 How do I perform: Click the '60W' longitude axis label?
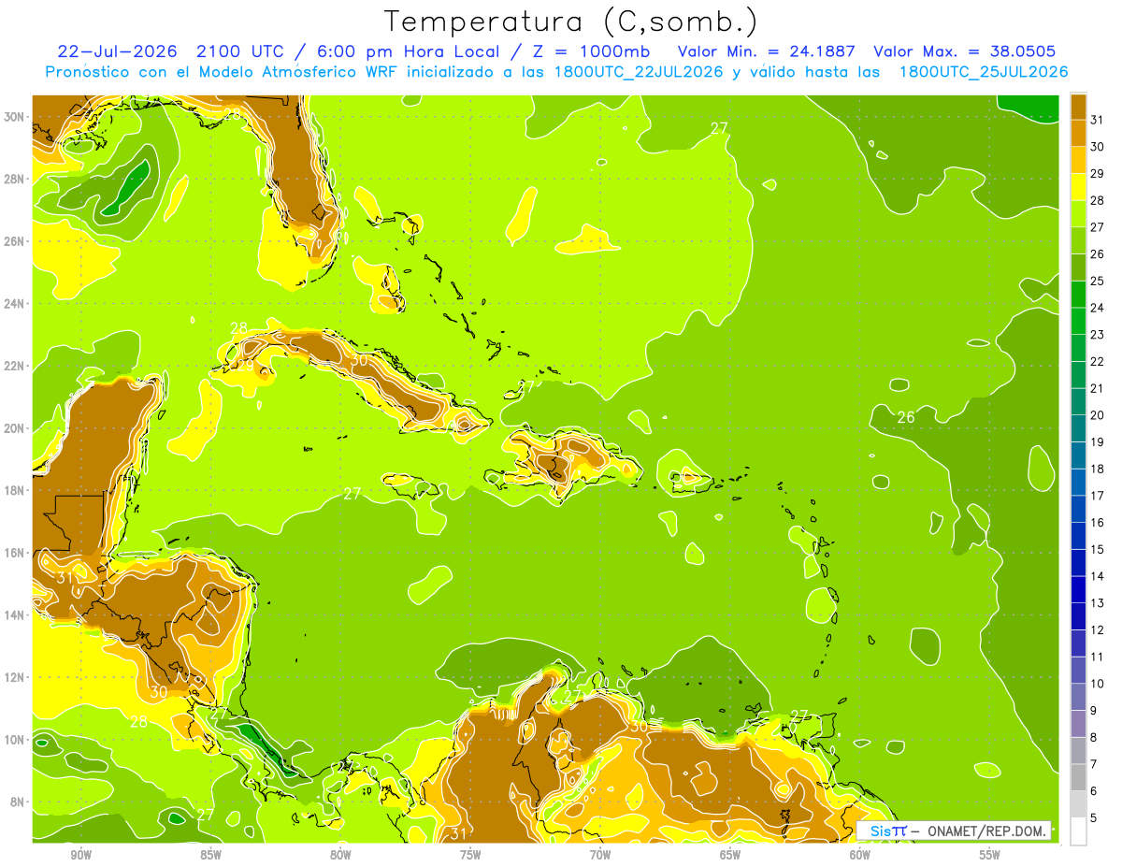click(x=860, y=855)
